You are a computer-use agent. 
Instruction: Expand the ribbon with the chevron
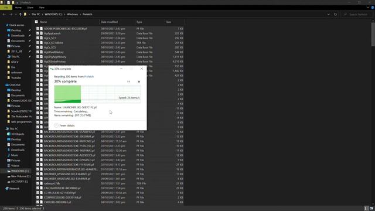[x=368, y=8]
